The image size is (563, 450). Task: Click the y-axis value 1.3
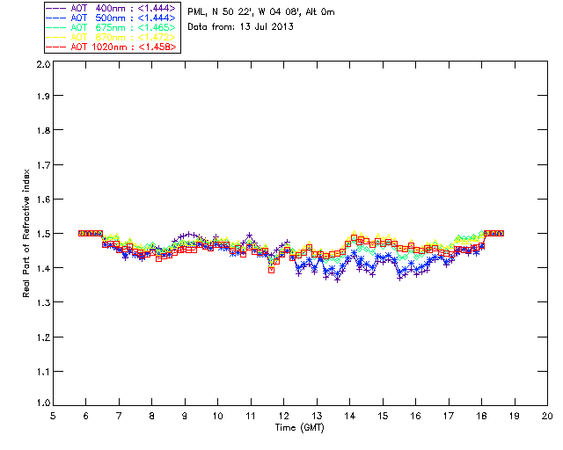pyautogui.click(x=43, y=302)
